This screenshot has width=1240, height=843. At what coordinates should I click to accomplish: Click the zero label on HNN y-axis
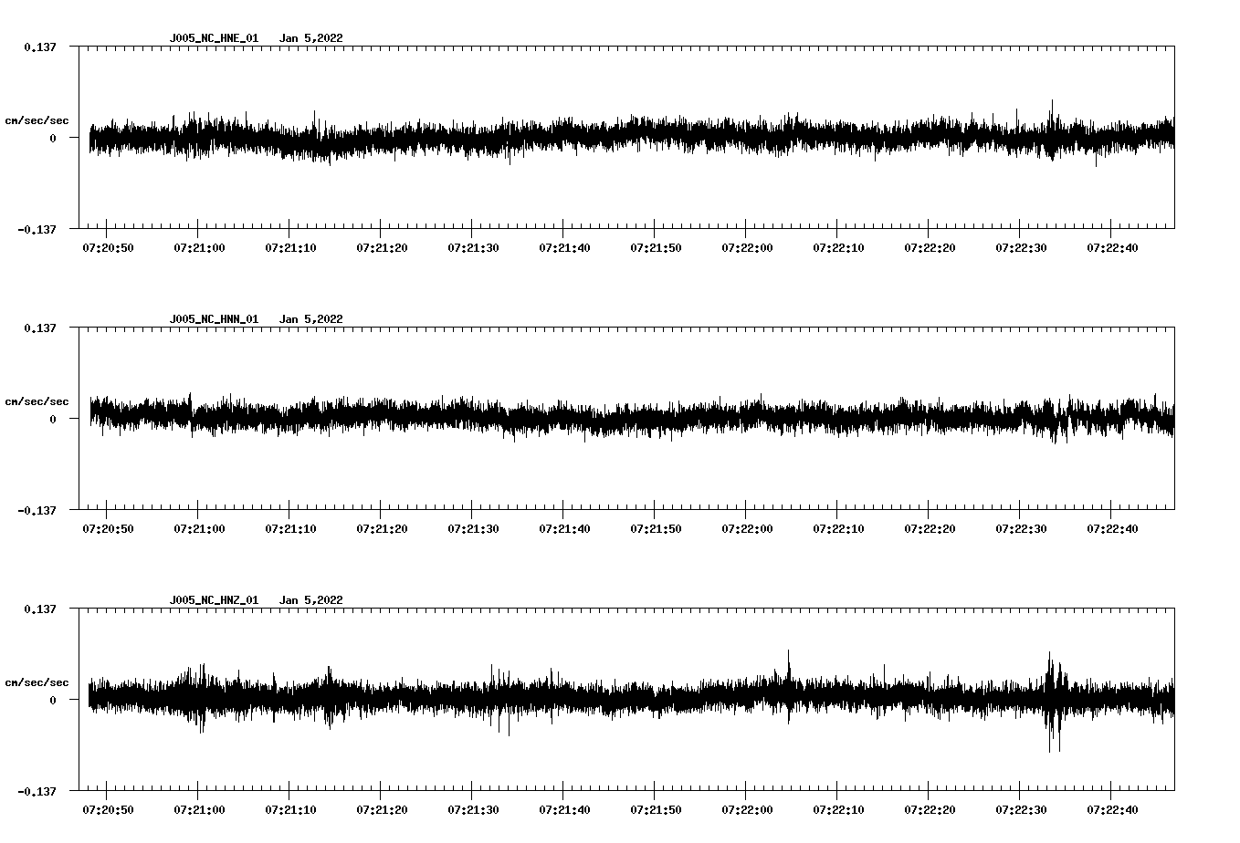click(53, 420)
